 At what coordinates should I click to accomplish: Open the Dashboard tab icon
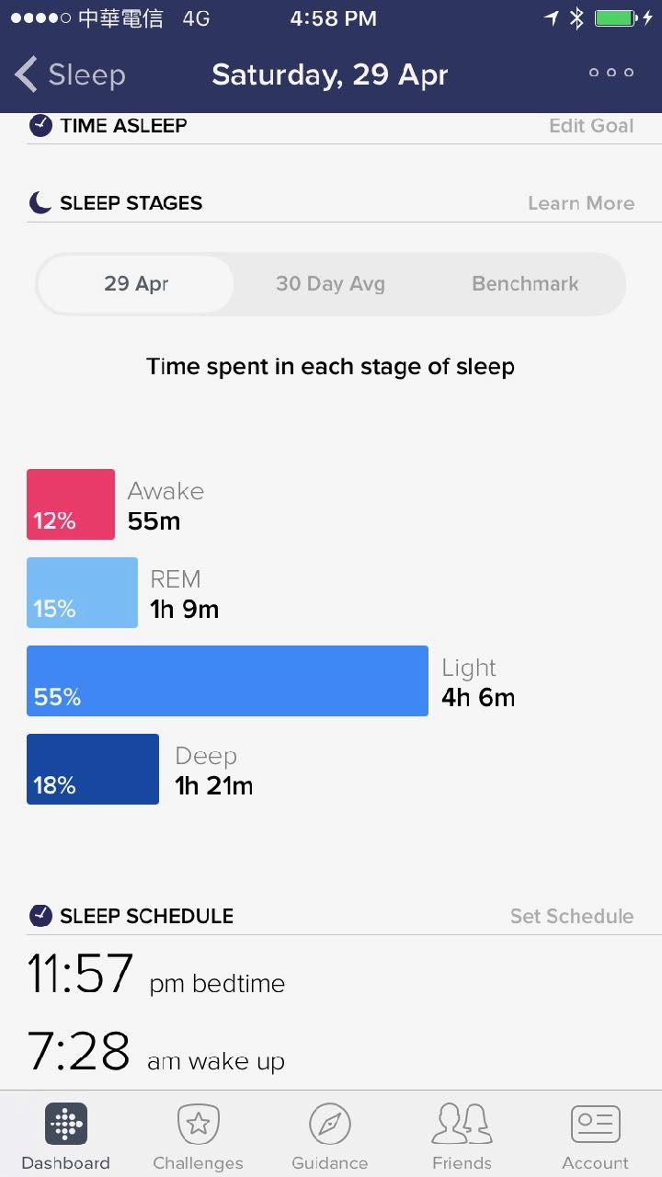pyautogui.click(x=66, y=1124)
